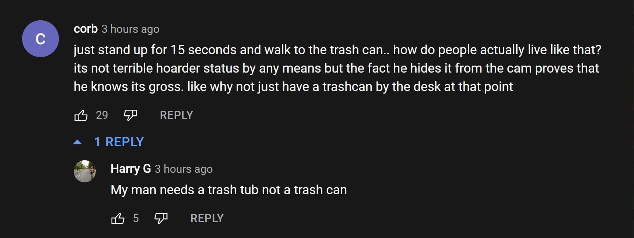The width and height of the screenshot is (634, 238).
Task: Visit corb's channel via username
Action: tap(85, 29)
